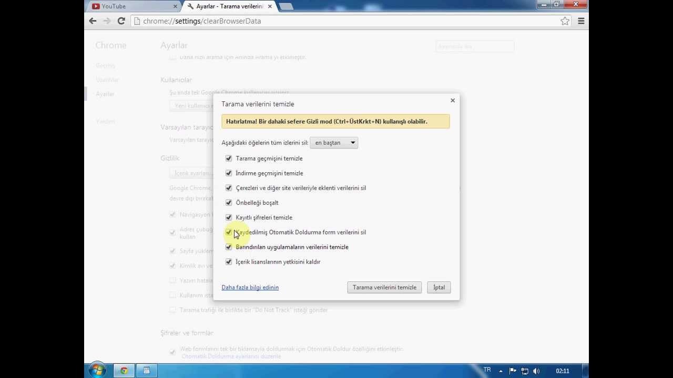Reload the page with the refresh icon

121,21
